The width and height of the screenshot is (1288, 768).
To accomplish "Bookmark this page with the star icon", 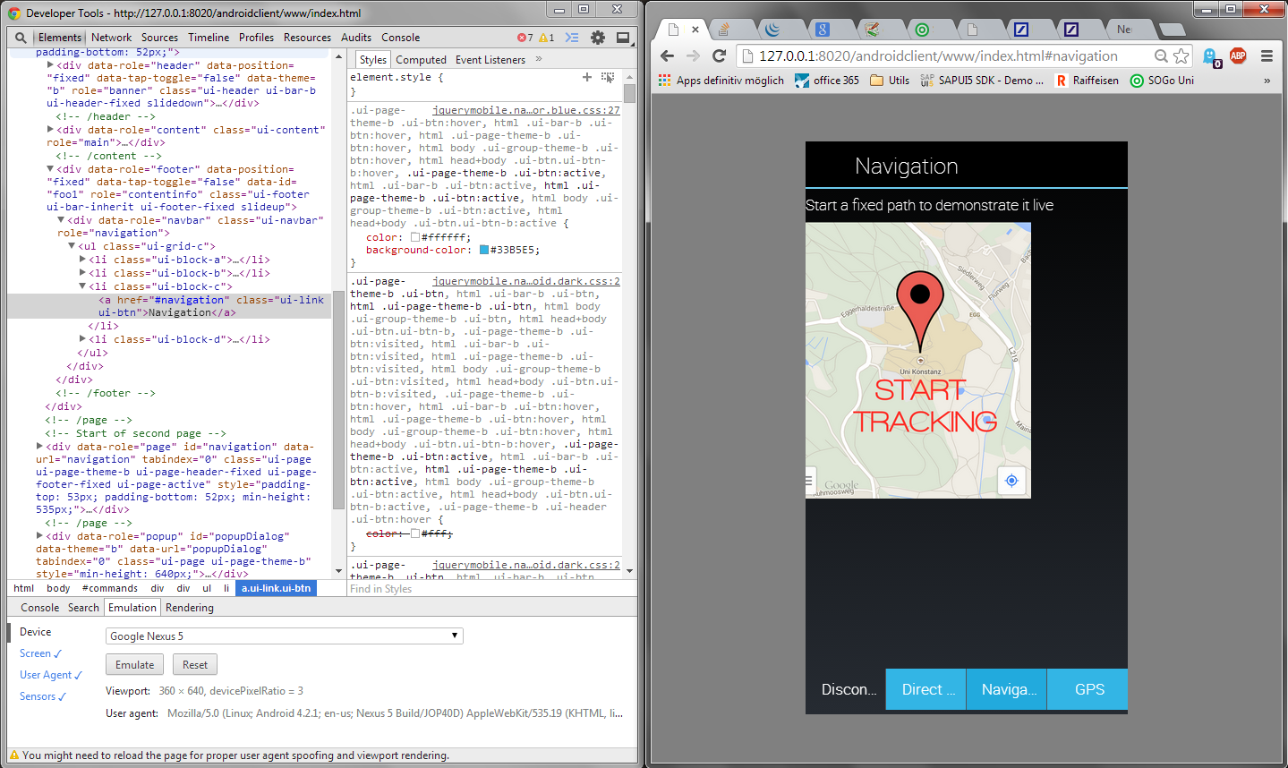I will tap(1181, 55).
